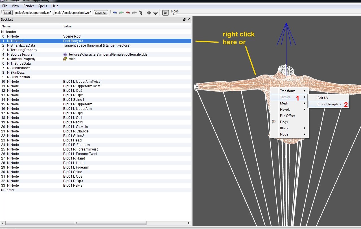Open the File menu
Image resolution: width=361 pixels, height=229 pixels.
point(5,6)
